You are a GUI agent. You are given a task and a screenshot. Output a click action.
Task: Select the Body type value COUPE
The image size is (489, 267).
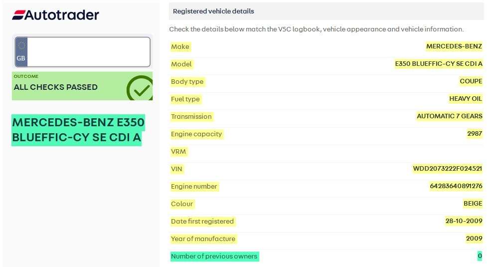[x=471, y=81]
